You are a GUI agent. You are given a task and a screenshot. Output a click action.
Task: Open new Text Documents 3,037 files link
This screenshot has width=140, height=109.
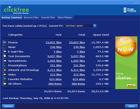click(54, 56)
